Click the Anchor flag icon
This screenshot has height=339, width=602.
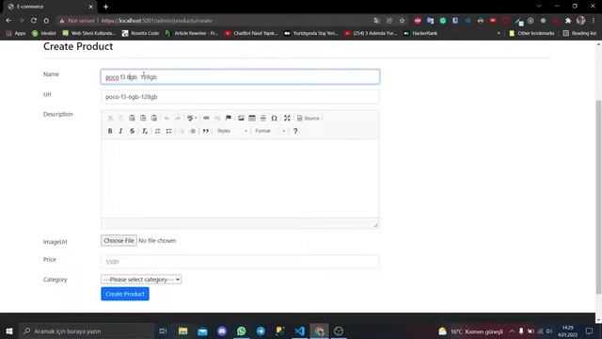click(x=229, y=118)
